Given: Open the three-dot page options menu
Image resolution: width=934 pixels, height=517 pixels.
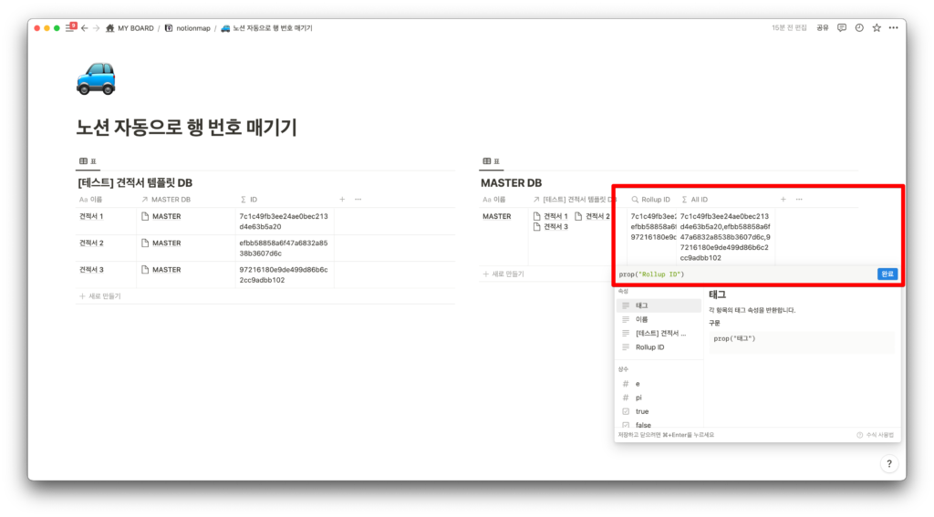Looking at the screenshot, I should click(x=893, y=28).
